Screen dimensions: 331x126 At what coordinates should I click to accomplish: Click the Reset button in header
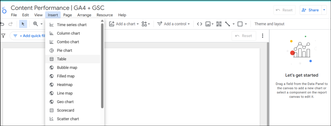point(284,10)
